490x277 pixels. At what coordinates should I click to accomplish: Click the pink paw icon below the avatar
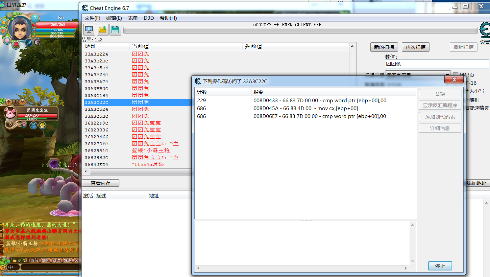pyautogui.click(x=7, y=40)
